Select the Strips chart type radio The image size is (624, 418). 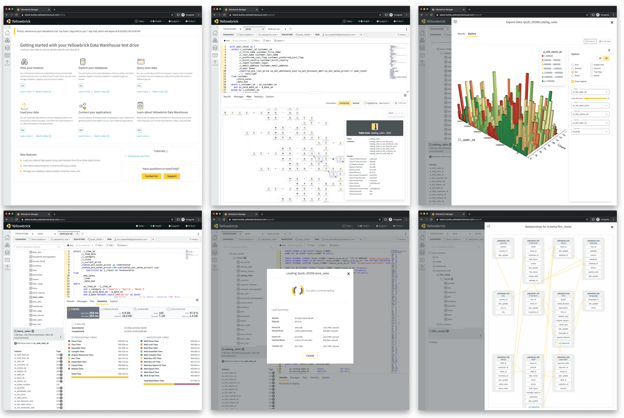[572, 76]
